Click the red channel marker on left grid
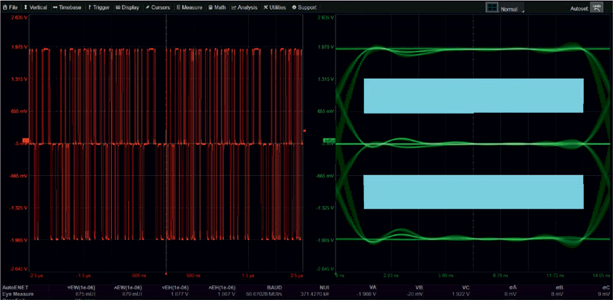This screenshot has width=613, height=300. 26,140
